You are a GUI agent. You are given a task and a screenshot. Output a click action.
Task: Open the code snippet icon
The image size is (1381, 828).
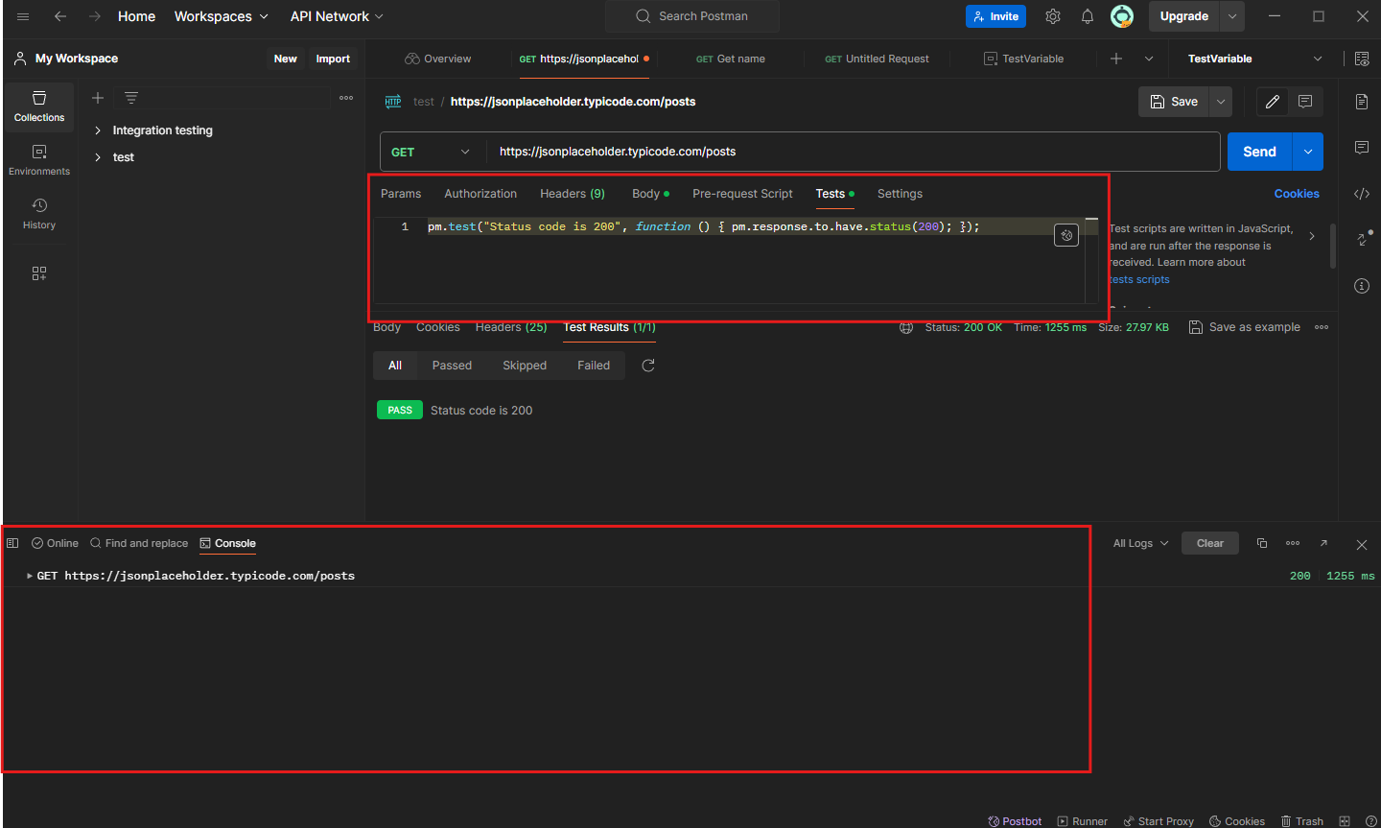pyautogui.click(x=1362, y=194)
